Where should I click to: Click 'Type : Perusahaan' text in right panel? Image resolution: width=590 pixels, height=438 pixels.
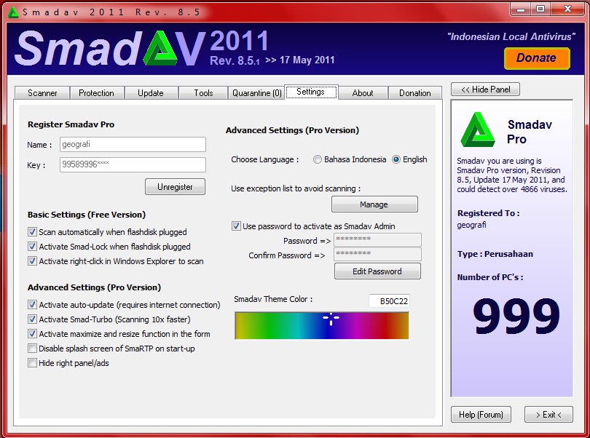coord(495,254)
